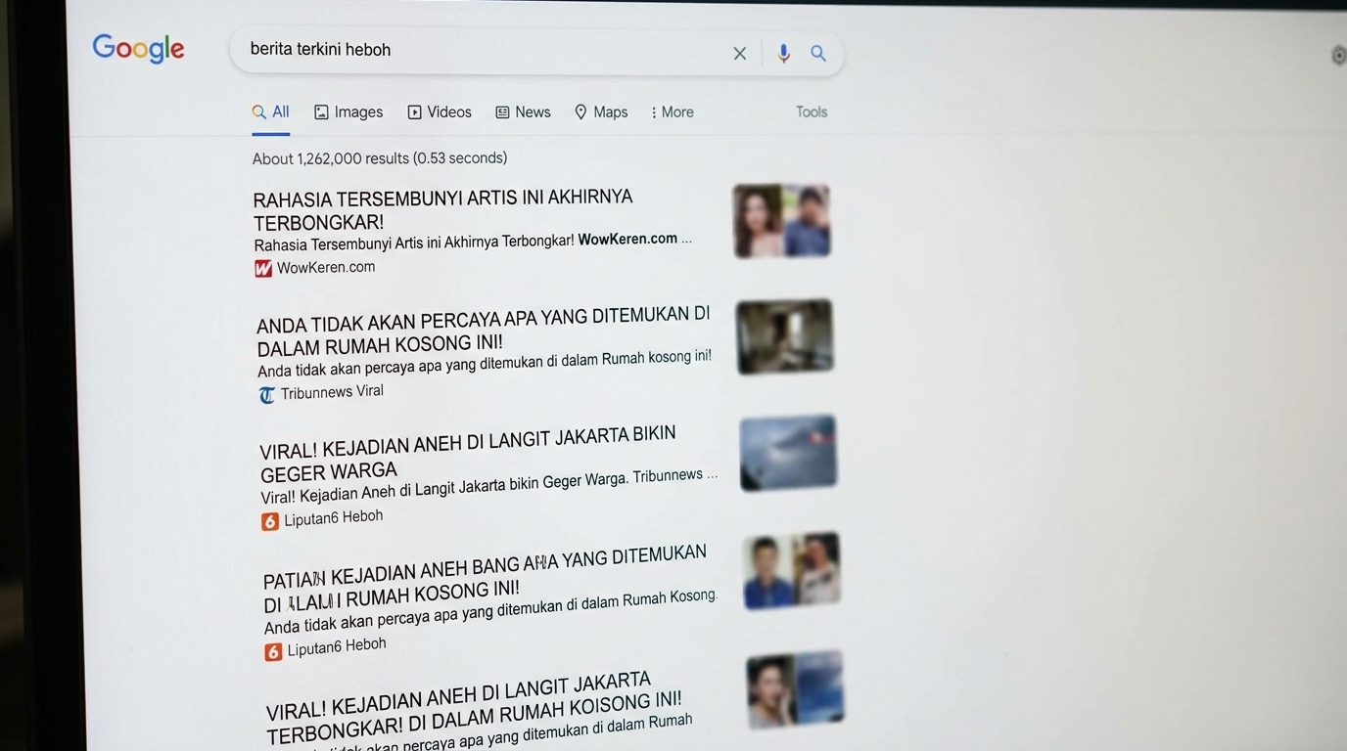The width and height of the screenshot is (1347, 751).
Task: Click snippet ending "di dalam Rumah kosong ini!"
Action: pos(485,364)
